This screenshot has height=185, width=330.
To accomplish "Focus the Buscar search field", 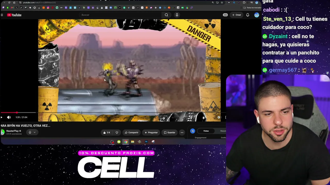I will (121, 15).
